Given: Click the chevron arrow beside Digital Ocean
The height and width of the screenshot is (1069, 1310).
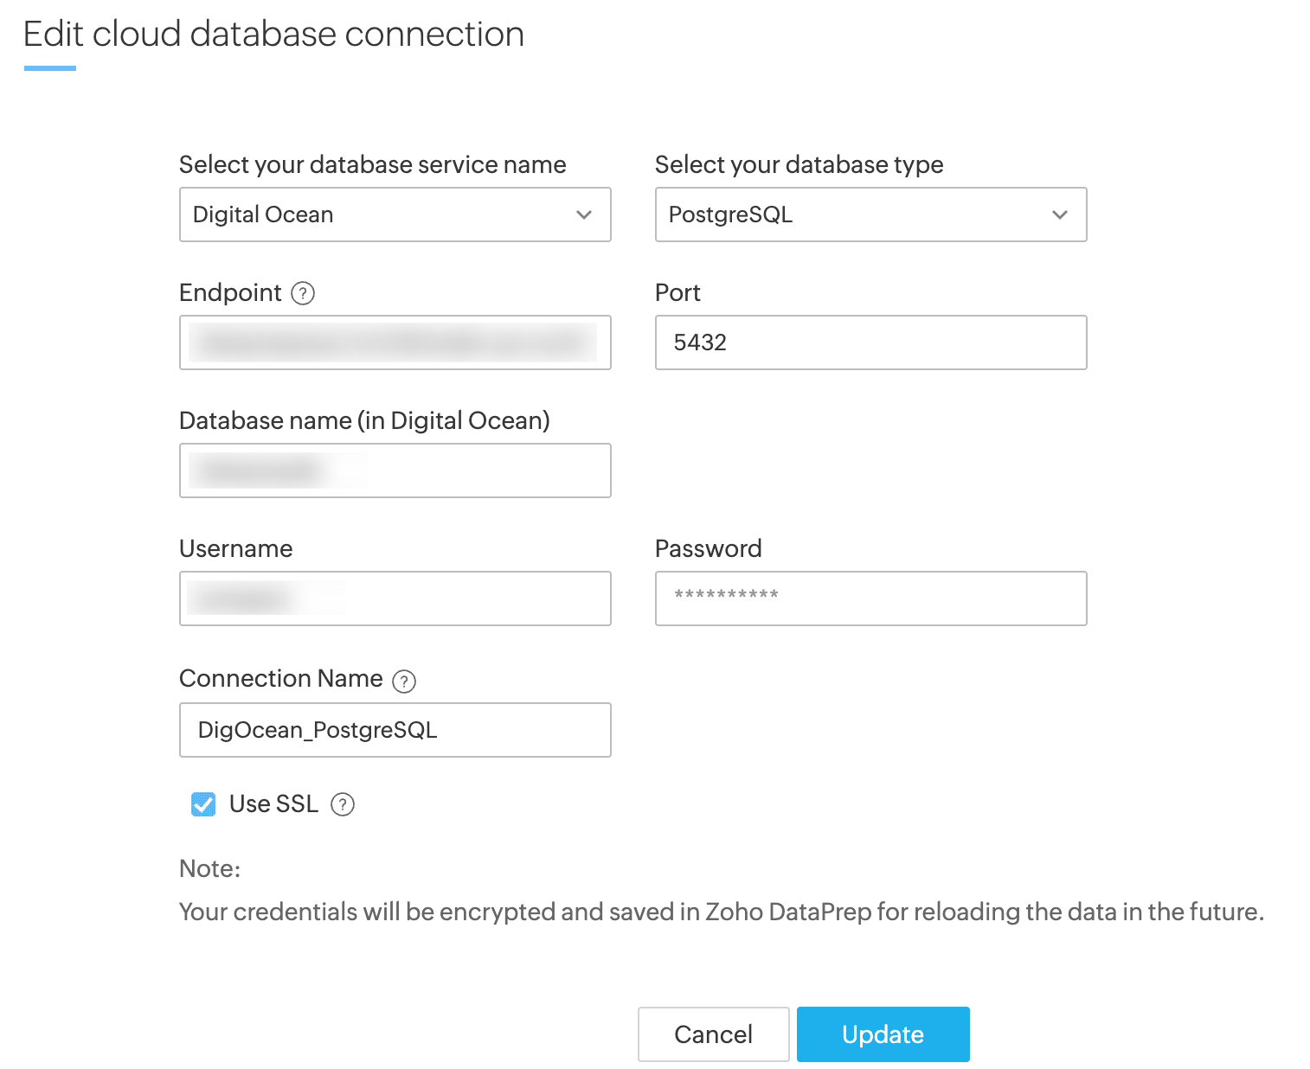Looking at the screenshot, I should click(584, 214).
